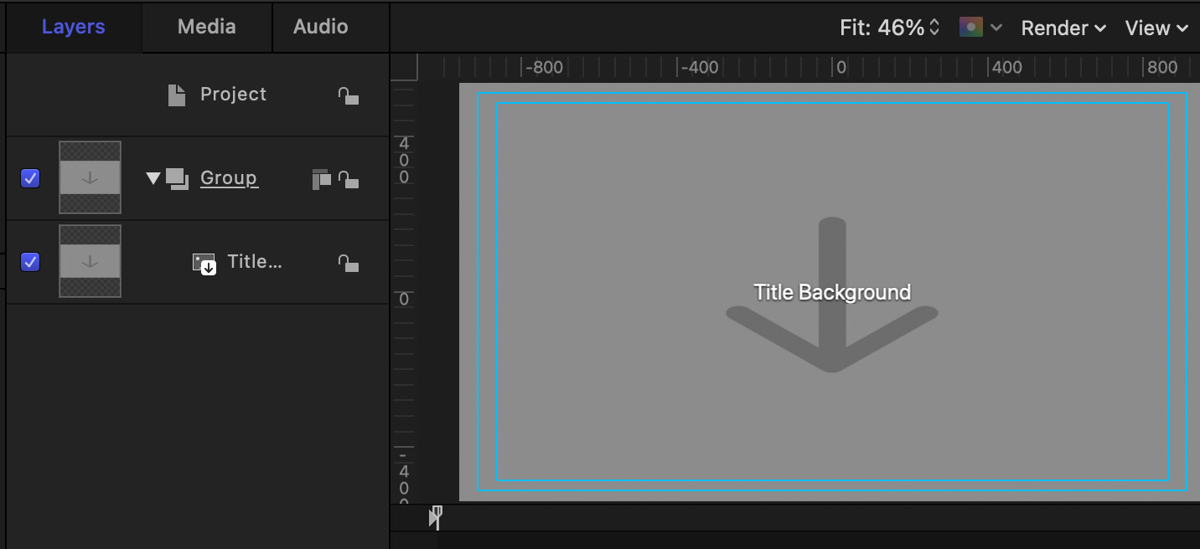Image resolution: width=1200 pixels, height=549 pixels.
Task: Switch to the Media tab
Action: (x=206, y=27)
